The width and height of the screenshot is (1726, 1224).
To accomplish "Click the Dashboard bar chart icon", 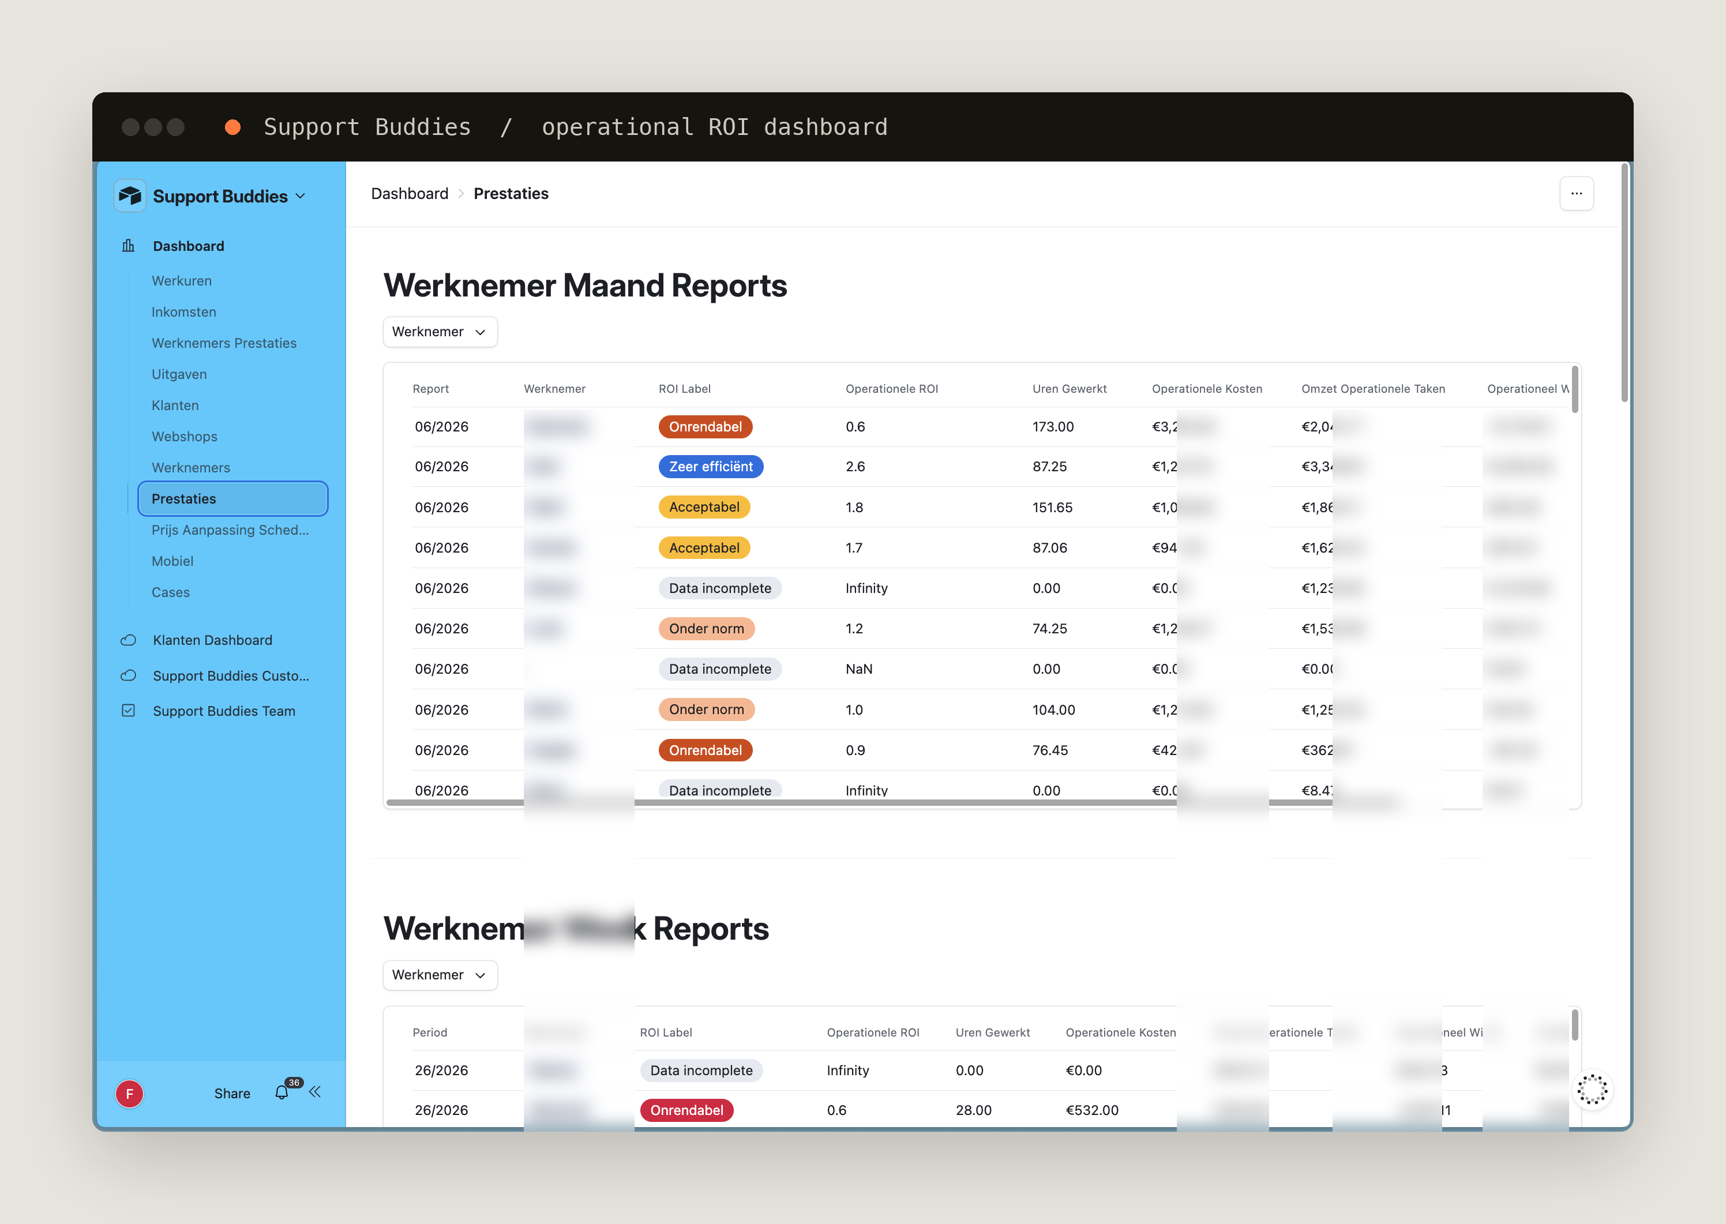I will 128,246.
